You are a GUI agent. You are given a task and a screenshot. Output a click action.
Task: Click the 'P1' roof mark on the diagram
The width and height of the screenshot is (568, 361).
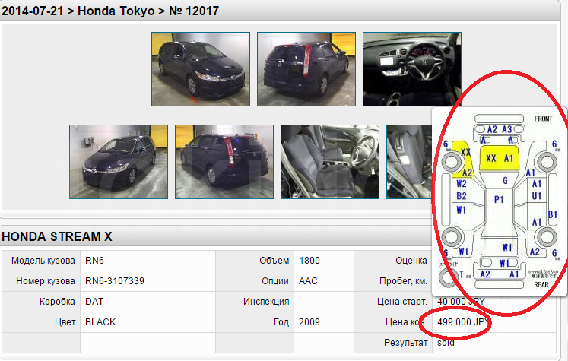(x=499, y=199)
